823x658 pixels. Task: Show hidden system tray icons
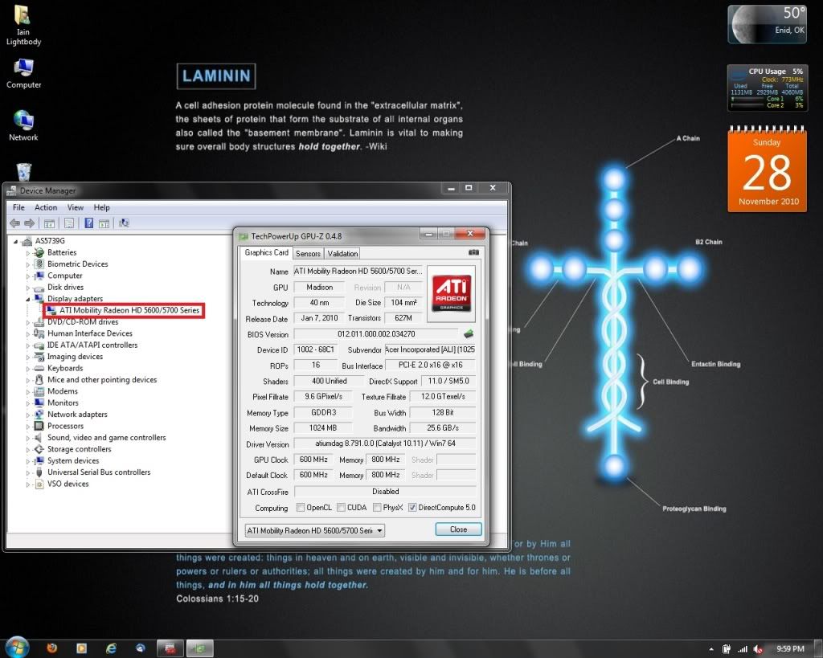point(711,649)
